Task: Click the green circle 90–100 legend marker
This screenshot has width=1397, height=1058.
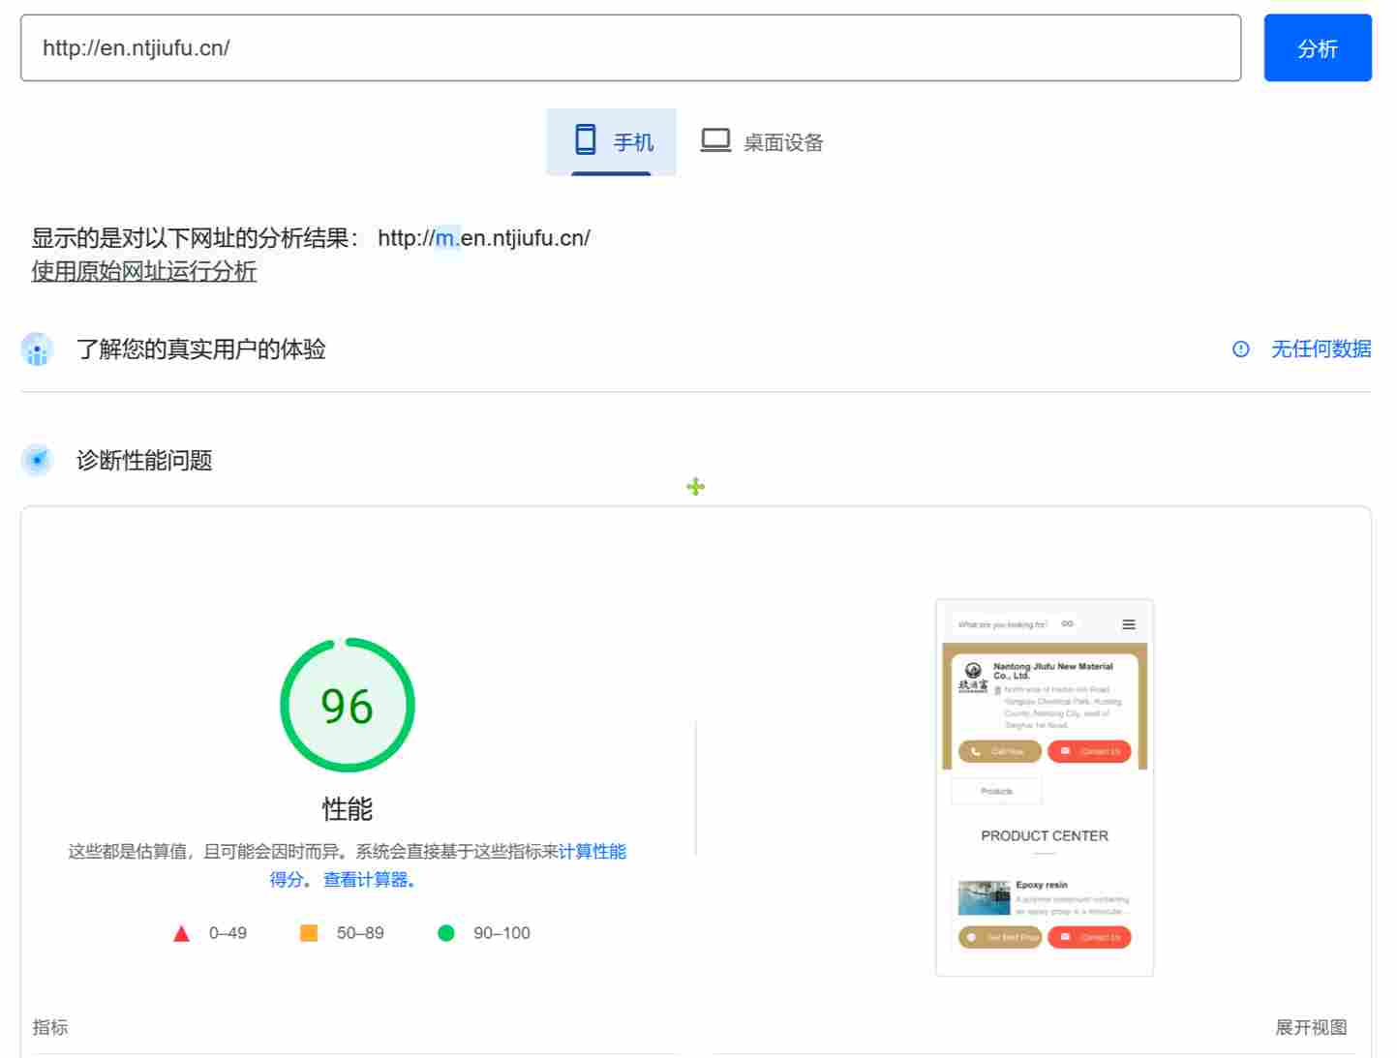Action: tap(446, 932)
